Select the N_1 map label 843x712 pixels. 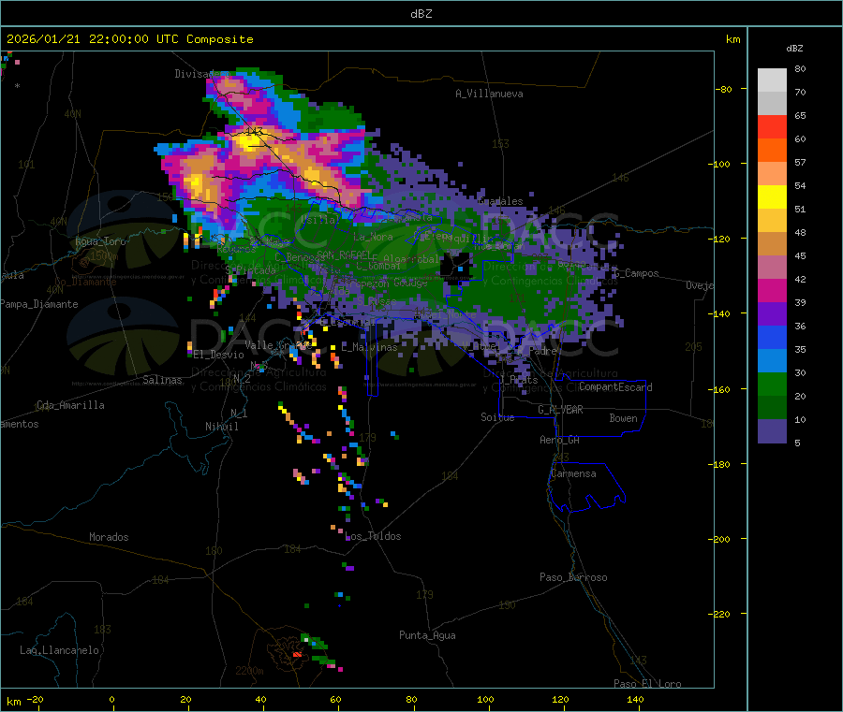point(239,413)
